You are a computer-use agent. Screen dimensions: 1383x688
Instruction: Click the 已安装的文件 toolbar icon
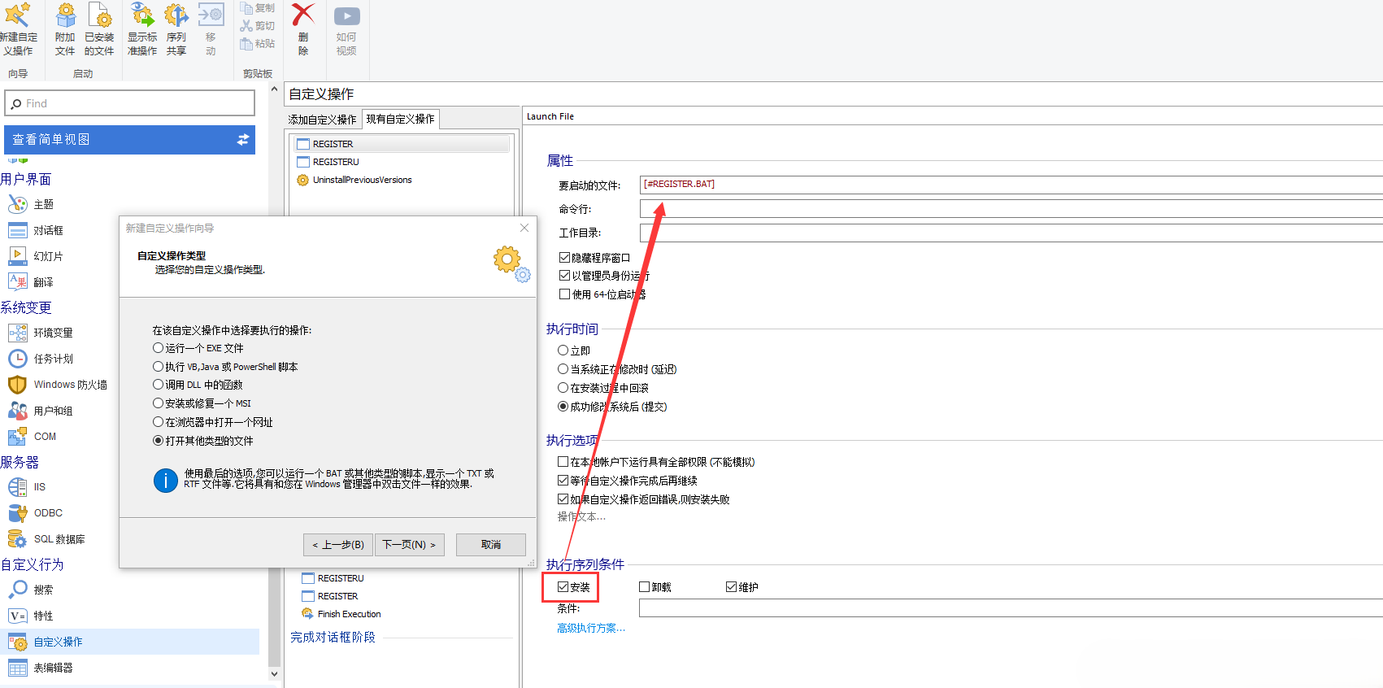[99, 29]
